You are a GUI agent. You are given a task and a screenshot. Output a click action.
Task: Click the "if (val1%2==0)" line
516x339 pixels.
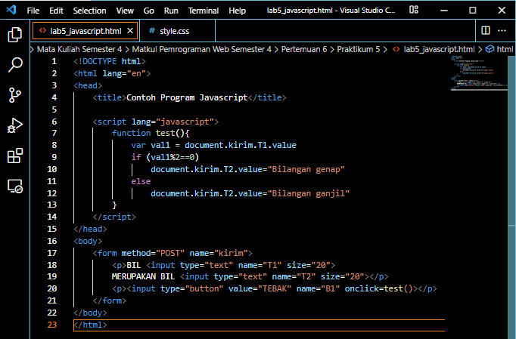[x=165, y=157]
